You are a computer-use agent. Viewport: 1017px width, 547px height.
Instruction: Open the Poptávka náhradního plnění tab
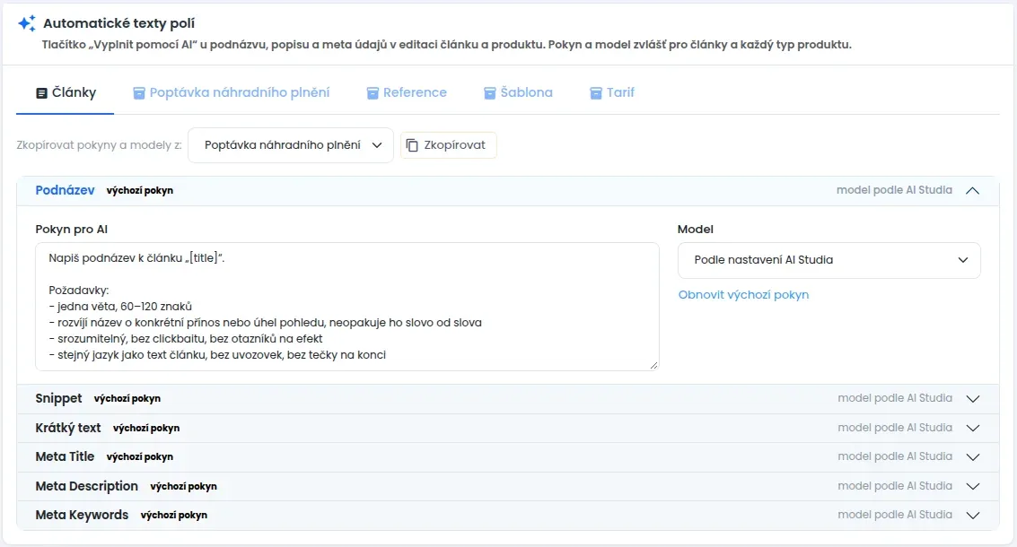(x=232, y=92)
